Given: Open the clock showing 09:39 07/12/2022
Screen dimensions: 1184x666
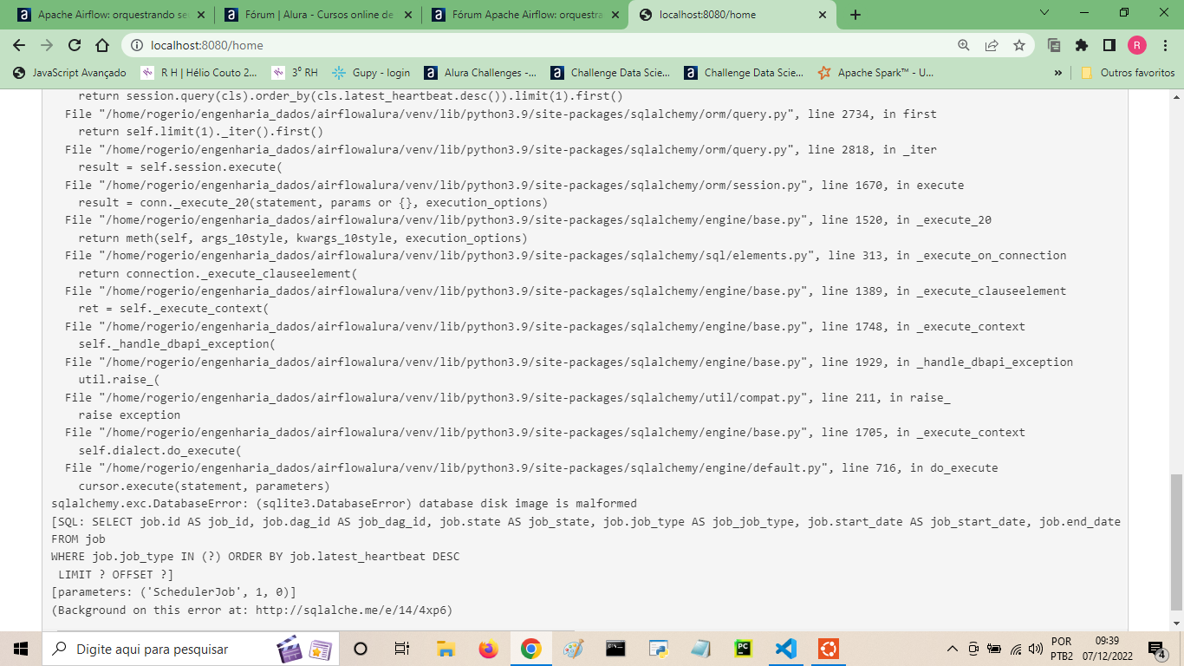Looking at the screenshot, I should [x=1106, y=649].
